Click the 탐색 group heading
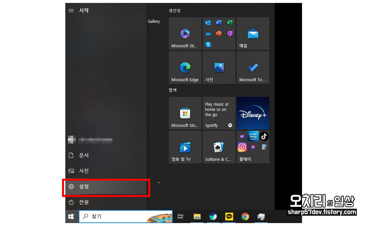 (173, 90)
